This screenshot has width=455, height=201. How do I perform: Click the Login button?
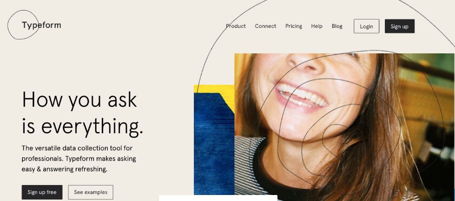point(366,26)
